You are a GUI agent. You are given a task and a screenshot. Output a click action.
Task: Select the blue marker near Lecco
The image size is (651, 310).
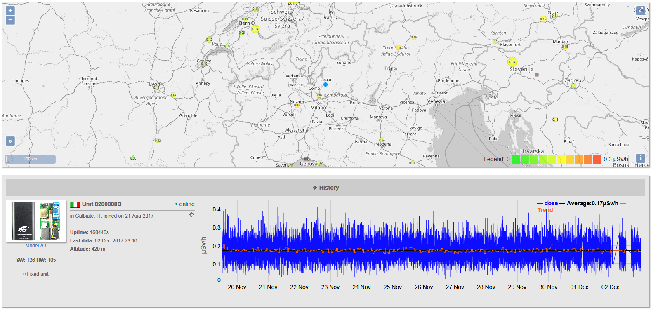[x=325, y=85]
